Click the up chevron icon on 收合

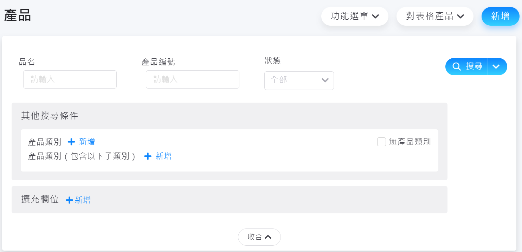[268, 237]
